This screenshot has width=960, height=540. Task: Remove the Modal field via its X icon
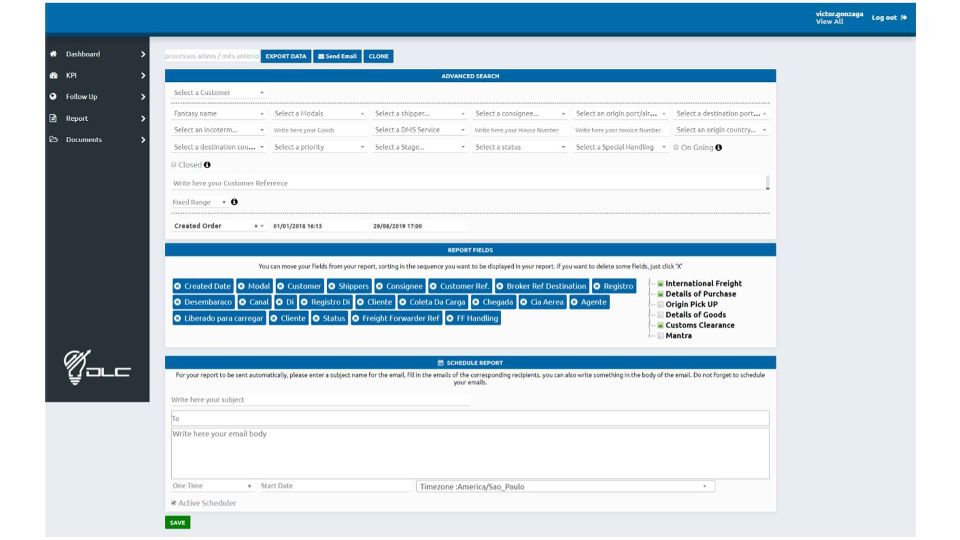tap(241, 286)
